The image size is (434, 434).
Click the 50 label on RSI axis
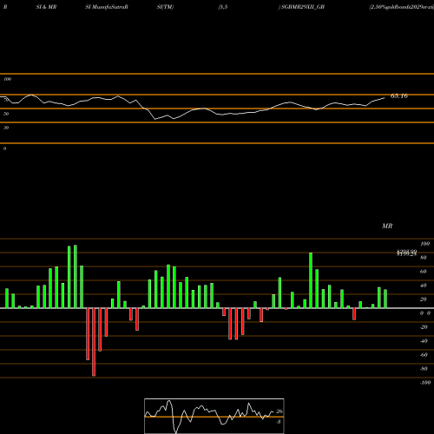coord(6,114)
